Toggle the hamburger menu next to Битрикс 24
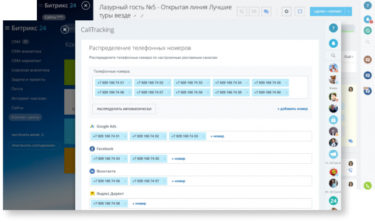Image resolution: width=375 pixels, height=222 pixels. 7,28
